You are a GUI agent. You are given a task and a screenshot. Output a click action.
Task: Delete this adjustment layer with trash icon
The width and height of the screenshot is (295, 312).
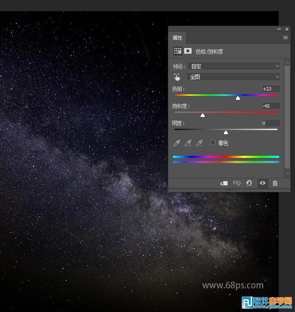[x=275, y=183]
